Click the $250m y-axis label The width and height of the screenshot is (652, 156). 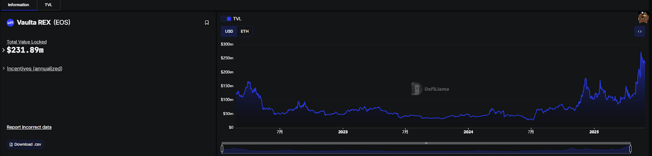227,58
